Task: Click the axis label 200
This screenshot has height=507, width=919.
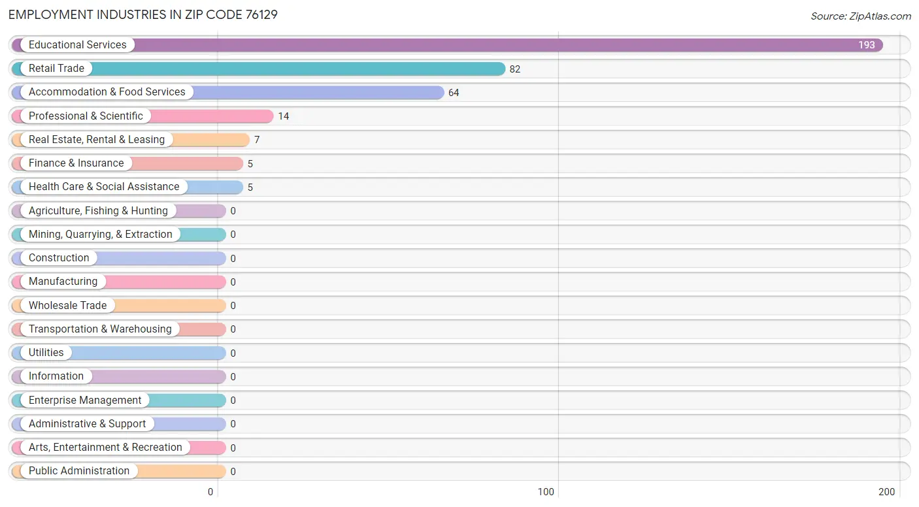Action: tap(886, 492)
